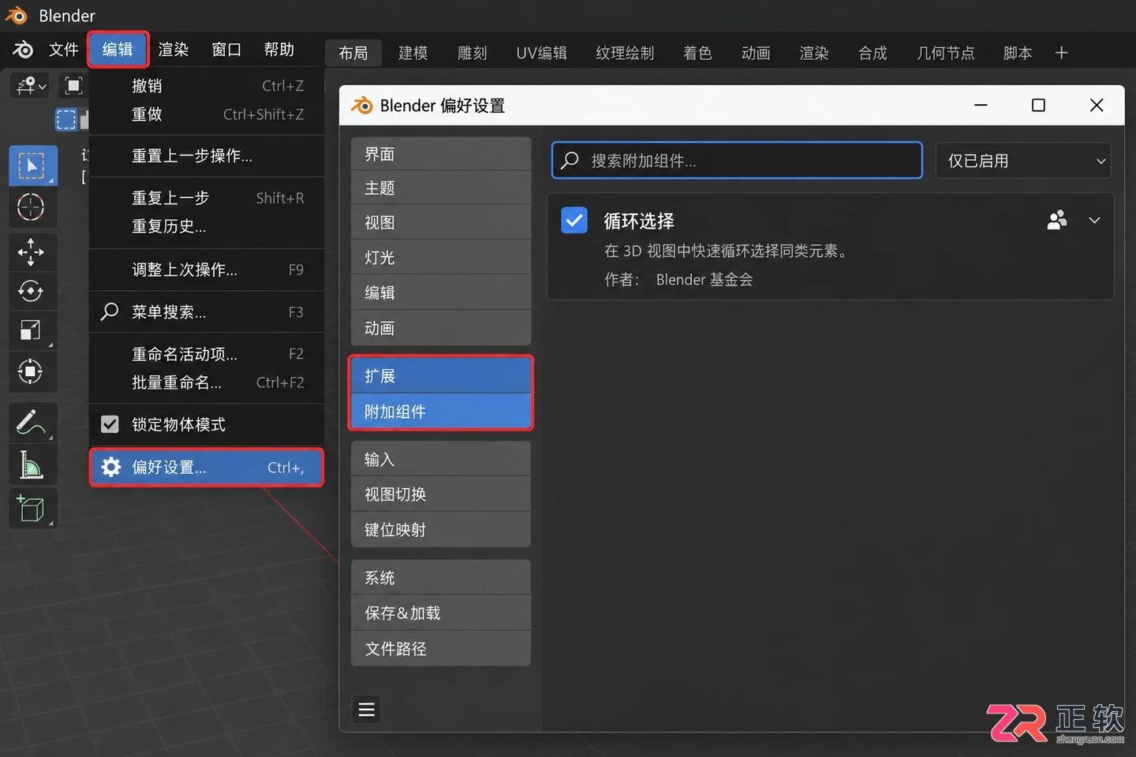Open the 附加组件 preferences section
1136x757 pixels.
click(x=441, y=412)
